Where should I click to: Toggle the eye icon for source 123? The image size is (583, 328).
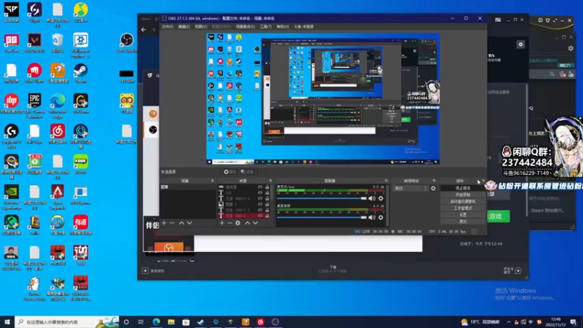(x=260, y=192)
